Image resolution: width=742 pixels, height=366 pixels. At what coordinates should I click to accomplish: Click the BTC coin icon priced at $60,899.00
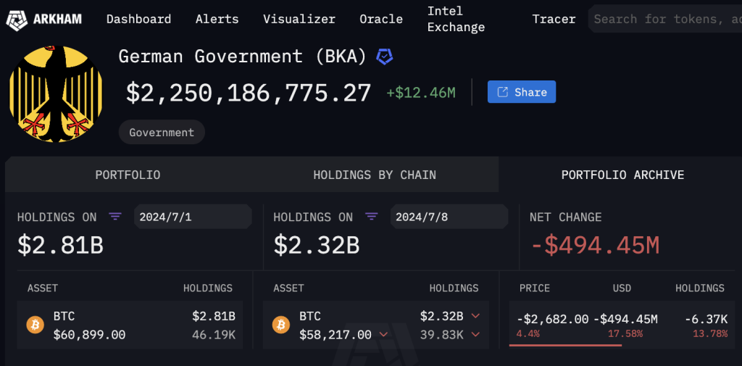[x=36, y=325]
